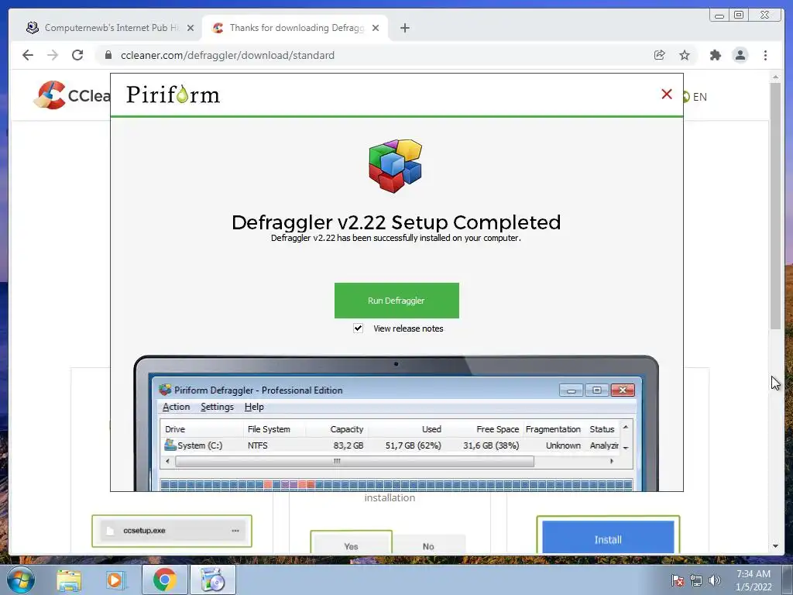The image size is (793, 595).
Task: Close the Piriform installer with red X
Action: 667,94
